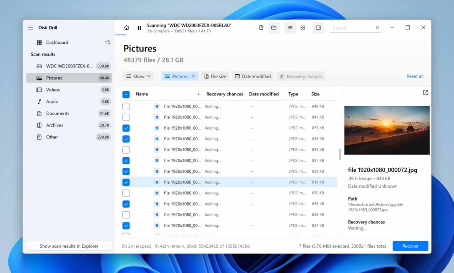This screenshot has height=273, width=454.
Task: Switch to grid view of files
Action: (302, 27)
